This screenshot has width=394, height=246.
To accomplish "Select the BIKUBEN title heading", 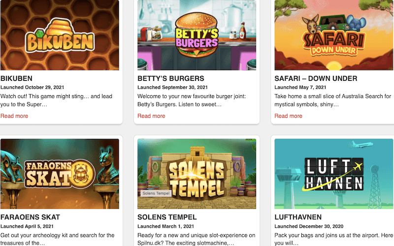I will click(16, 78).
